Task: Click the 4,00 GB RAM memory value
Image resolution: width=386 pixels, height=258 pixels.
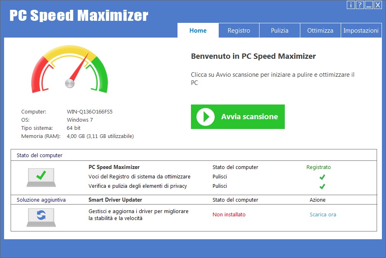Action: [100, 136]
